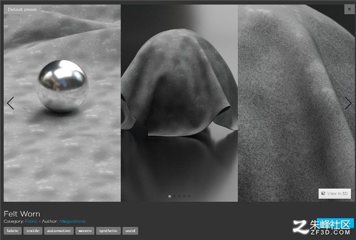Jump to the third carousel dot
Viewport: 356px width, 240px height.
(179, 196)
